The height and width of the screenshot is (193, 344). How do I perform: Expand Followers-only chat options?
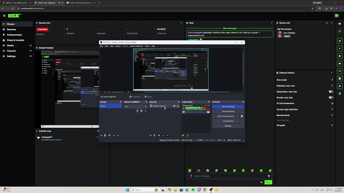(332, 86)
